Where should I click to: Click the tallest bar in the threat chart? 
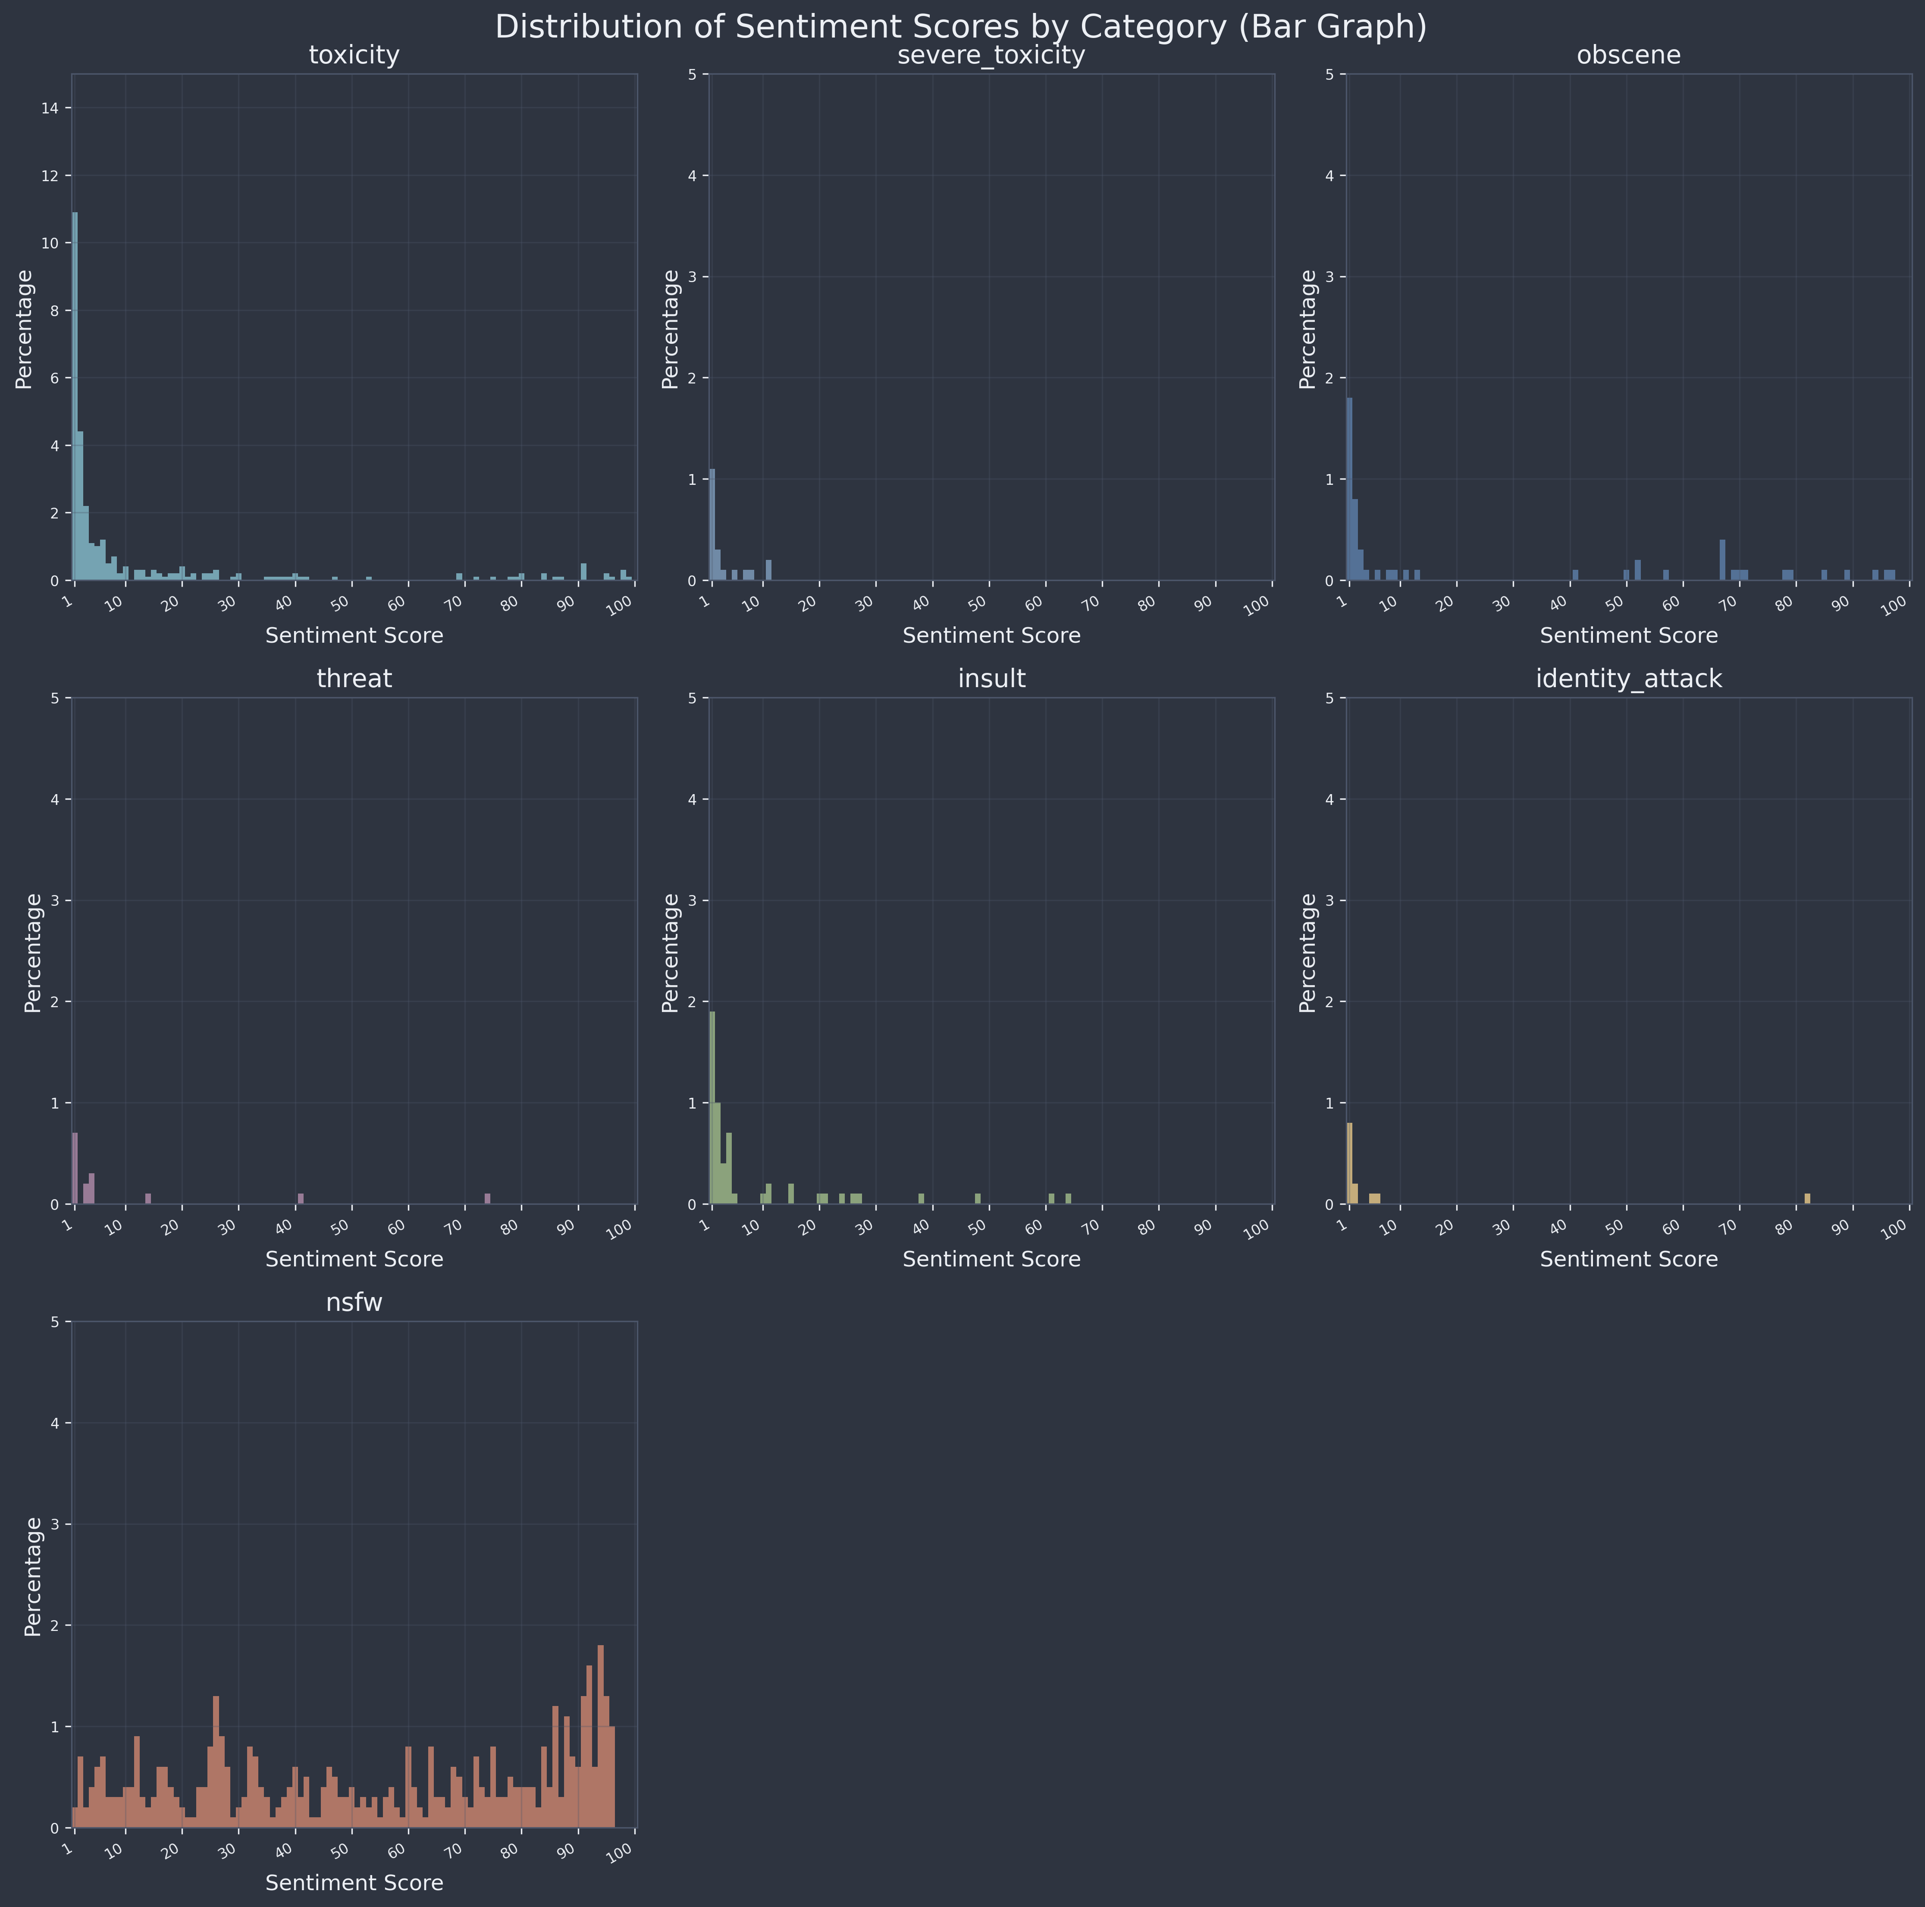pos(75,1169)
